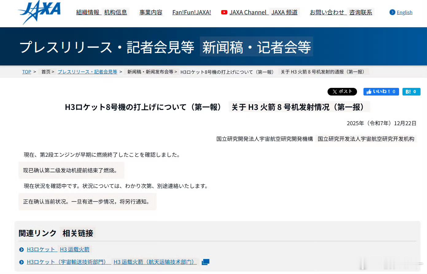Image resolution: width=427 pixels, height=274 pixels.
Task: Go to TOP via the breadcrumb
Action: click(27, 72)
